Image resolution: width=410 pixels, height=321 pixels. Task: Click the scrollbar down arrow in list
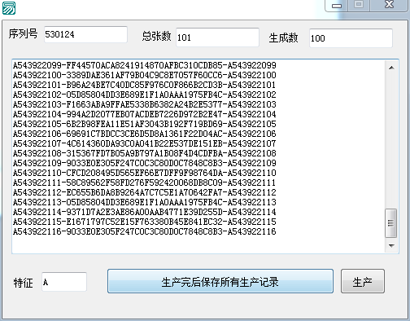pos(391,245)
